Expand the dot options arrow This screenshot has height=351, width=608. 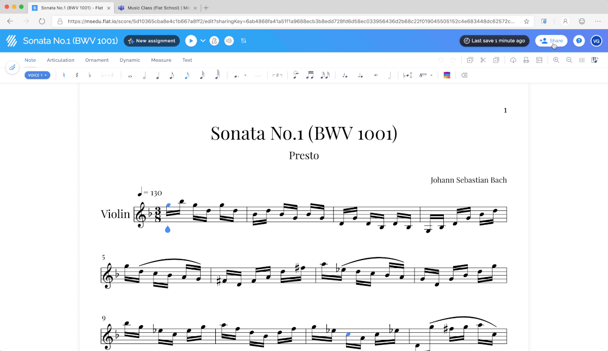245,75
